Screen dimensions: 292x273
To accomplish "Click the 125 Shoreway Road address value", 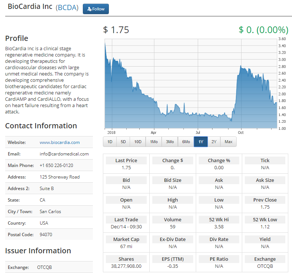I will click(59, 177).
